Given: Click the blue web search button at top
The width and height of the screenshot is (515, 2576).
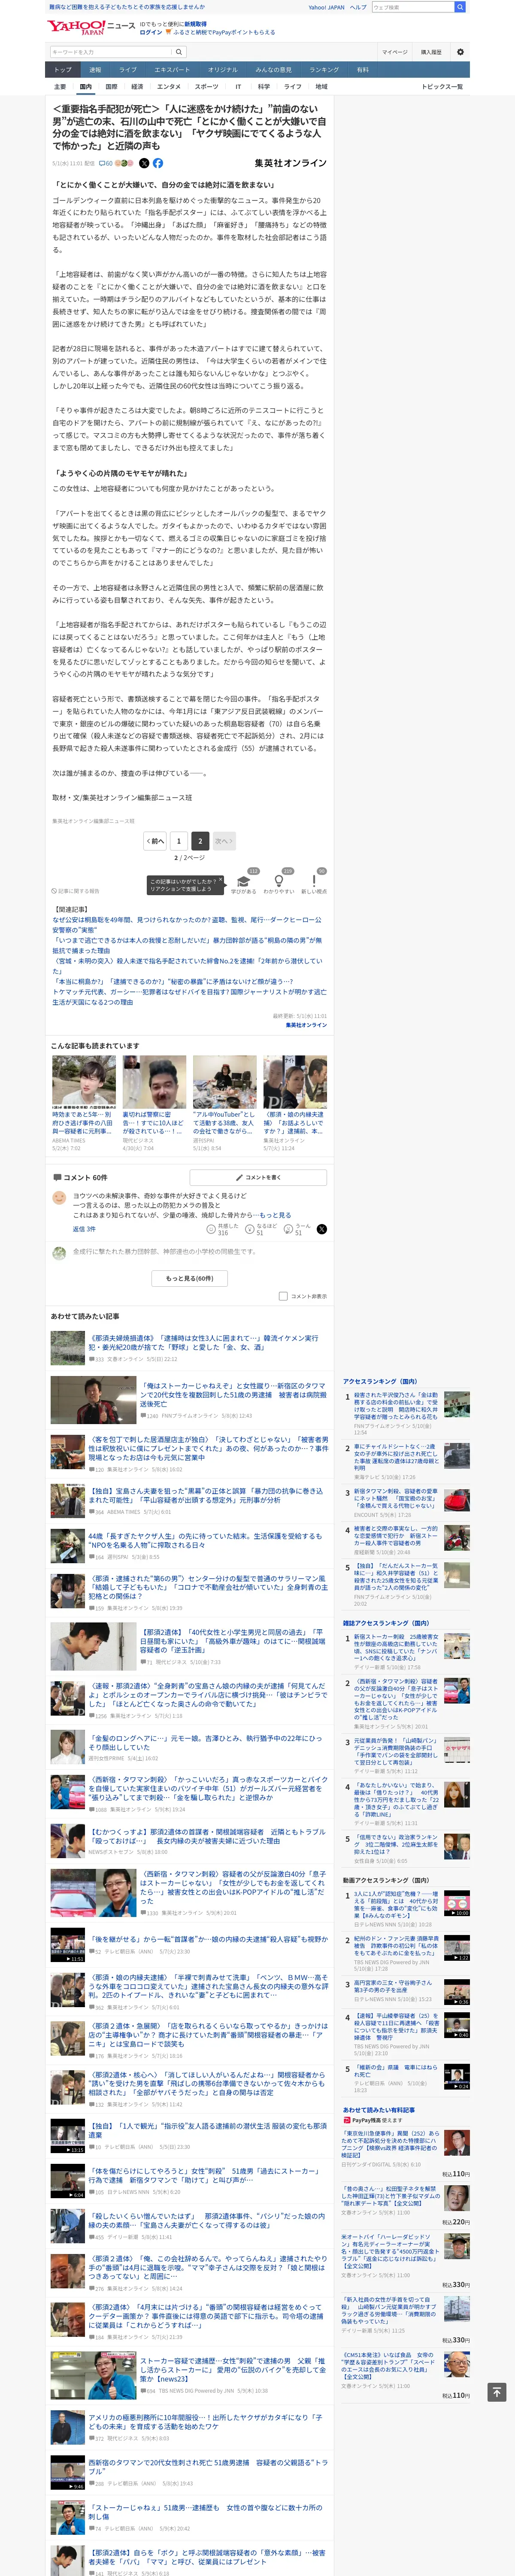Looking at the screenshot, I should point(459,7).
